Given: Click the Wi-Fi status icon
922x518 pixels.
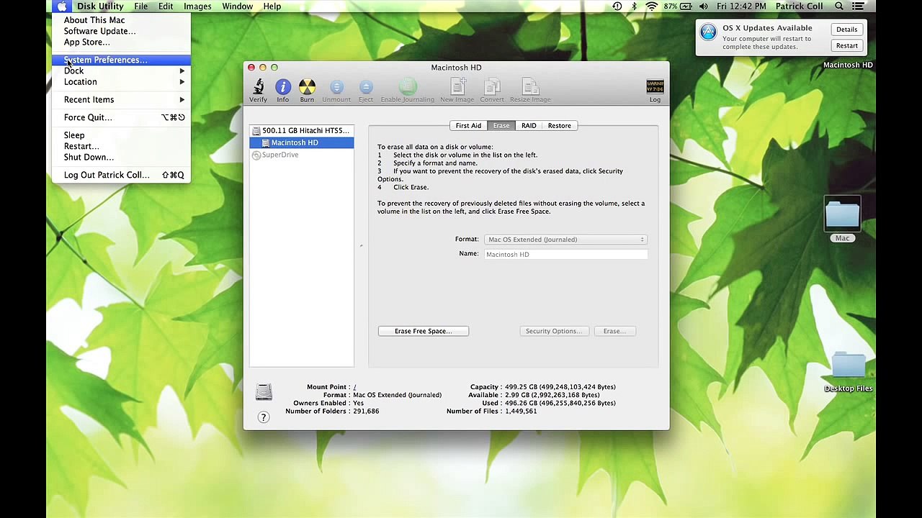Looking at the screenshot, I should pyautogui.click(x=652, y=6).
